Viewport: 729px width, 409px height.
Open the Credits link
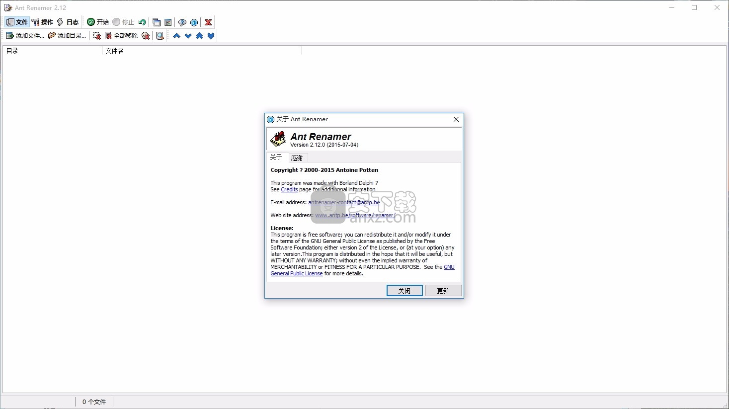pos(289,189)
